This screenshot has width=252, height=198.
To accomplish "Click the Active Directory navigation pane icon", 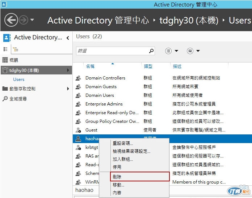I will point(7,38).
